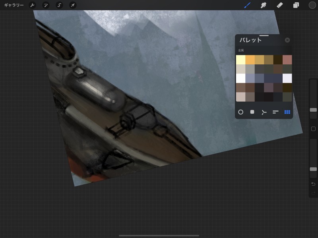Select the Smudge finger tool

pyautogui.click(x=264, y=5)
